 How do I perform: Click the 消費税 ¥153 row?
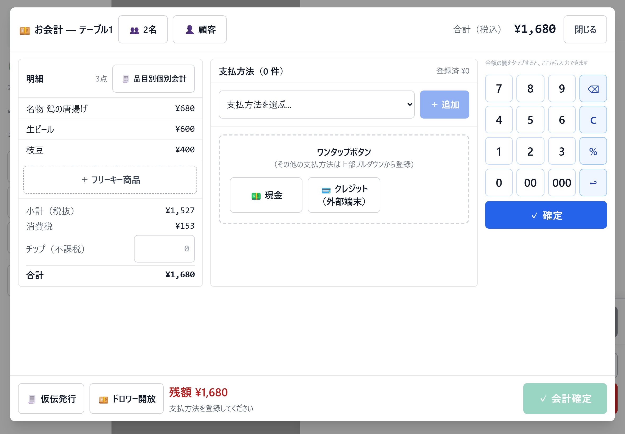(x=110, y=226)
